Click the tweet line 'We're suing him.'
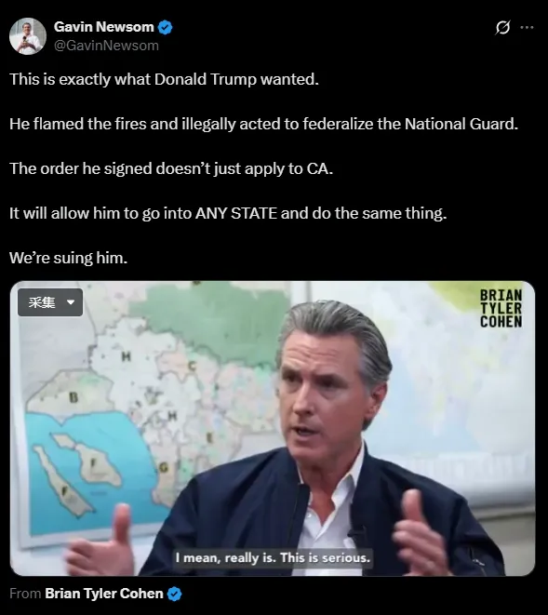 68,258
